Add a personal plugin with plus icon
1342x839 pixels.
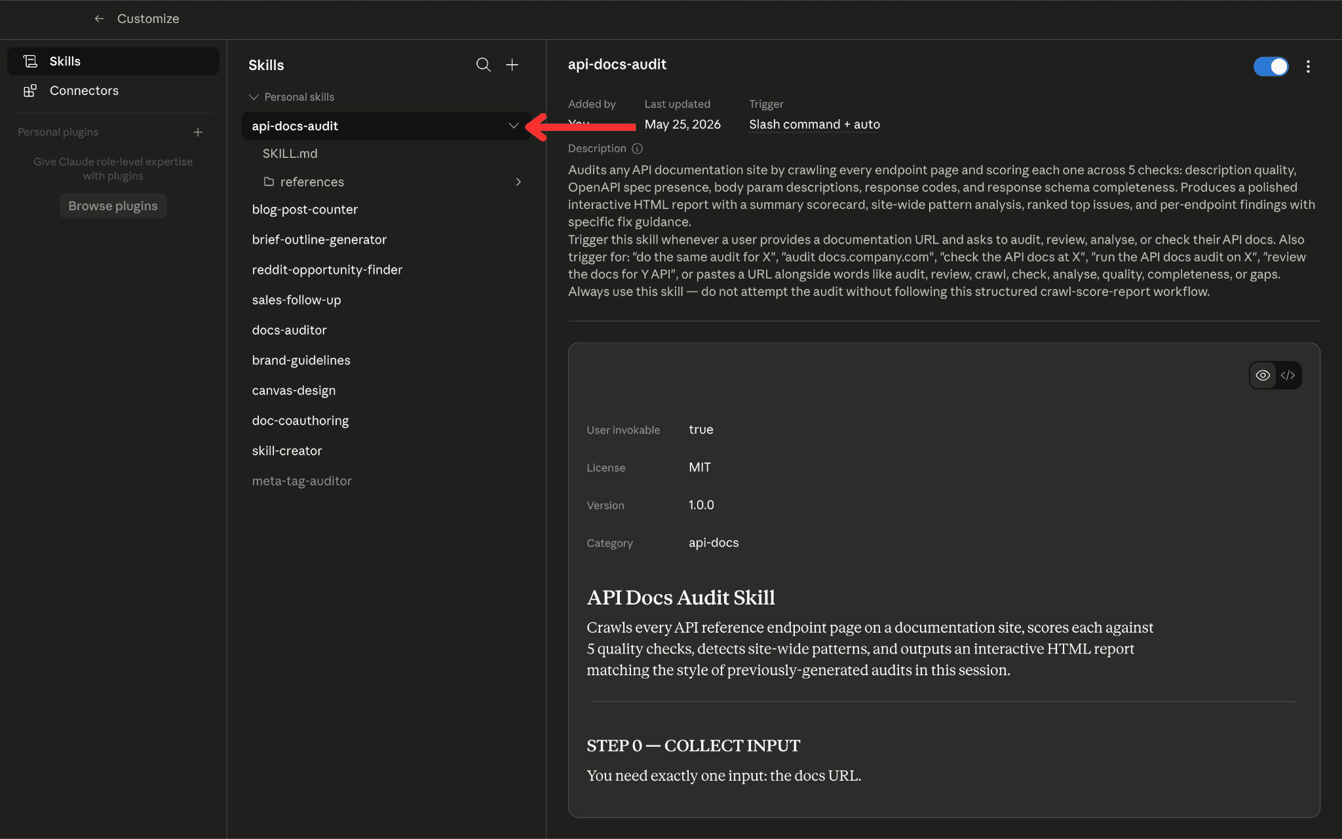coord(198,132)
